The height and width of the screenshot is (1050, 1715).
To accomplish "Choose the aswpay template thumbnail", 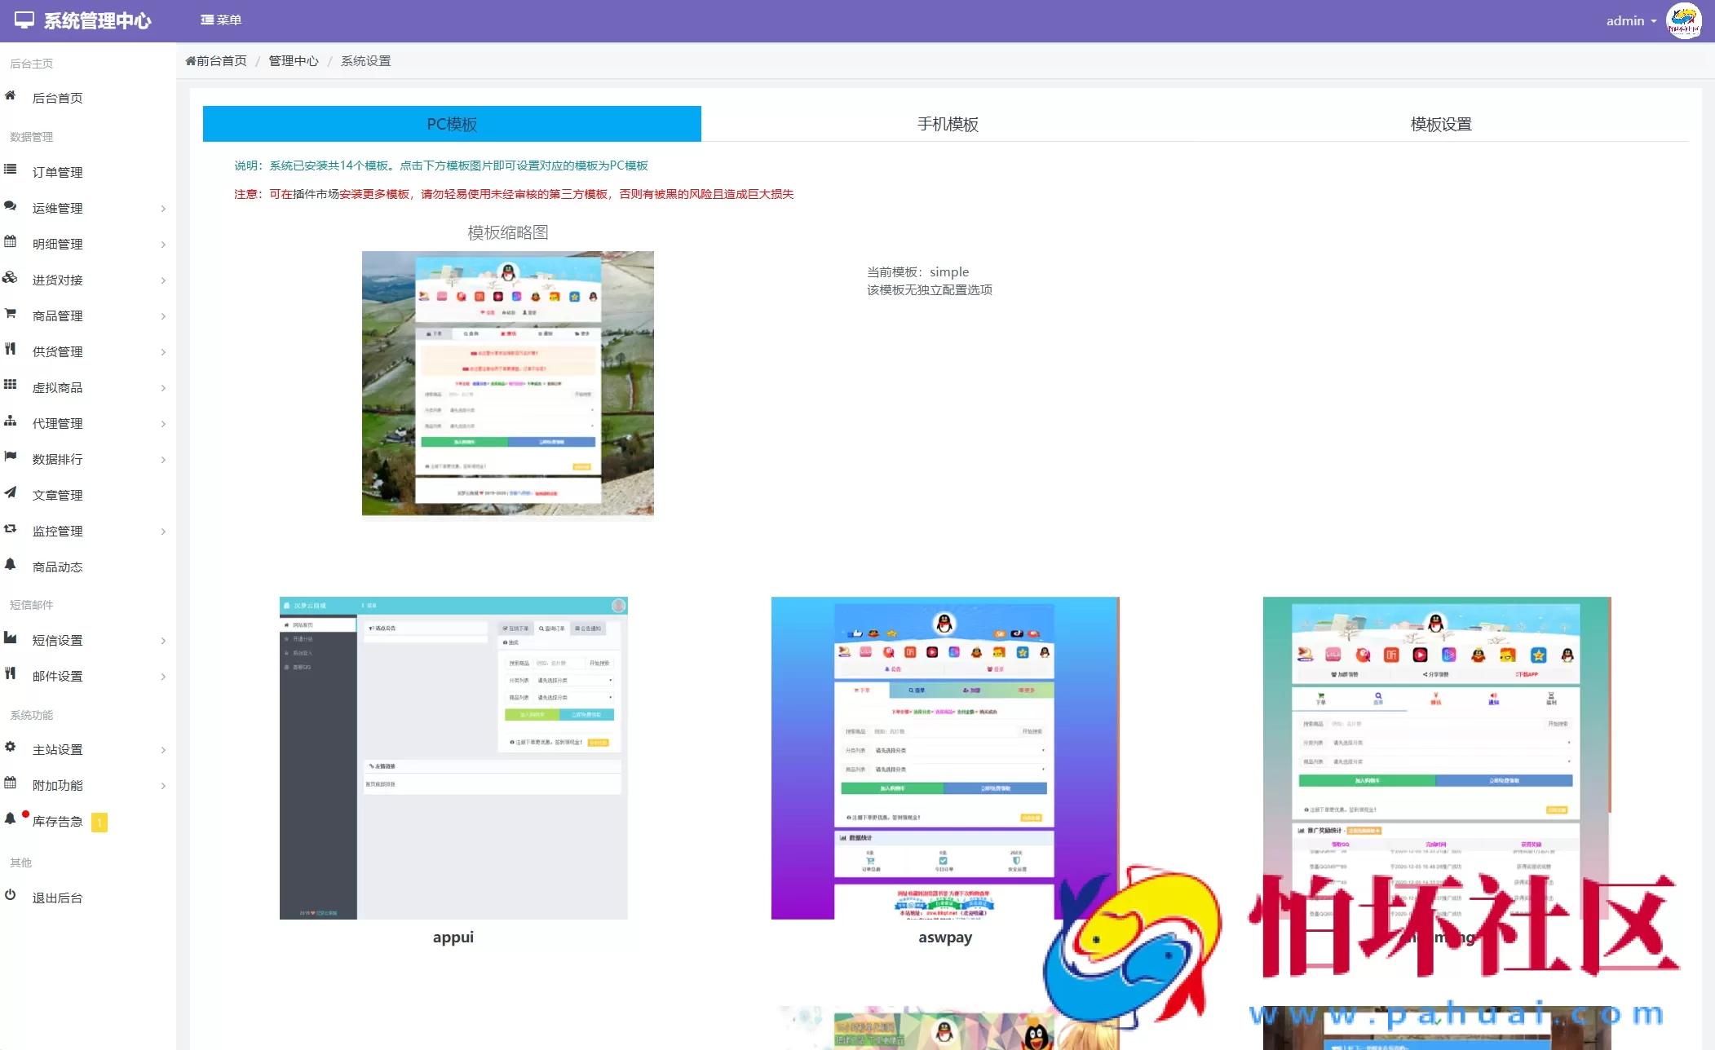I will 944,758.
